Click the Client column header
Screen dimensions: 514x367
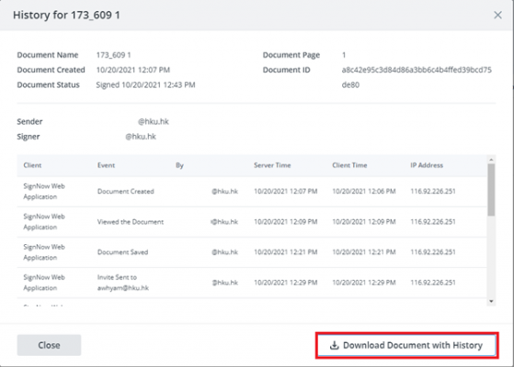[x=32, y=165]
